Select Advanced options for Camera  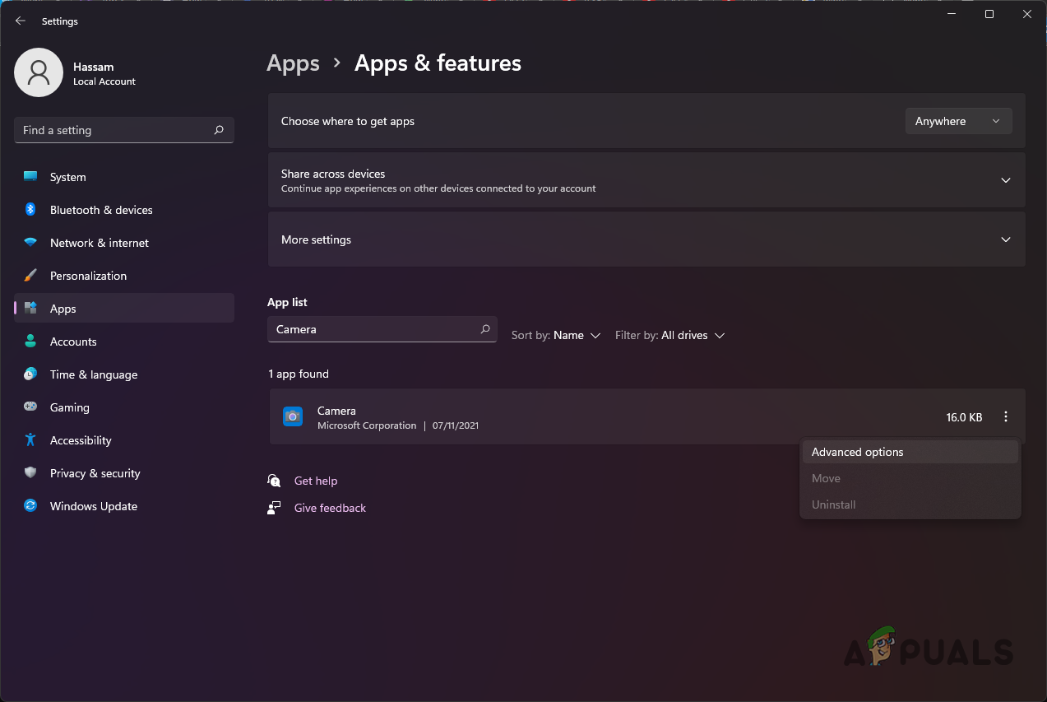tap(858, 451)
